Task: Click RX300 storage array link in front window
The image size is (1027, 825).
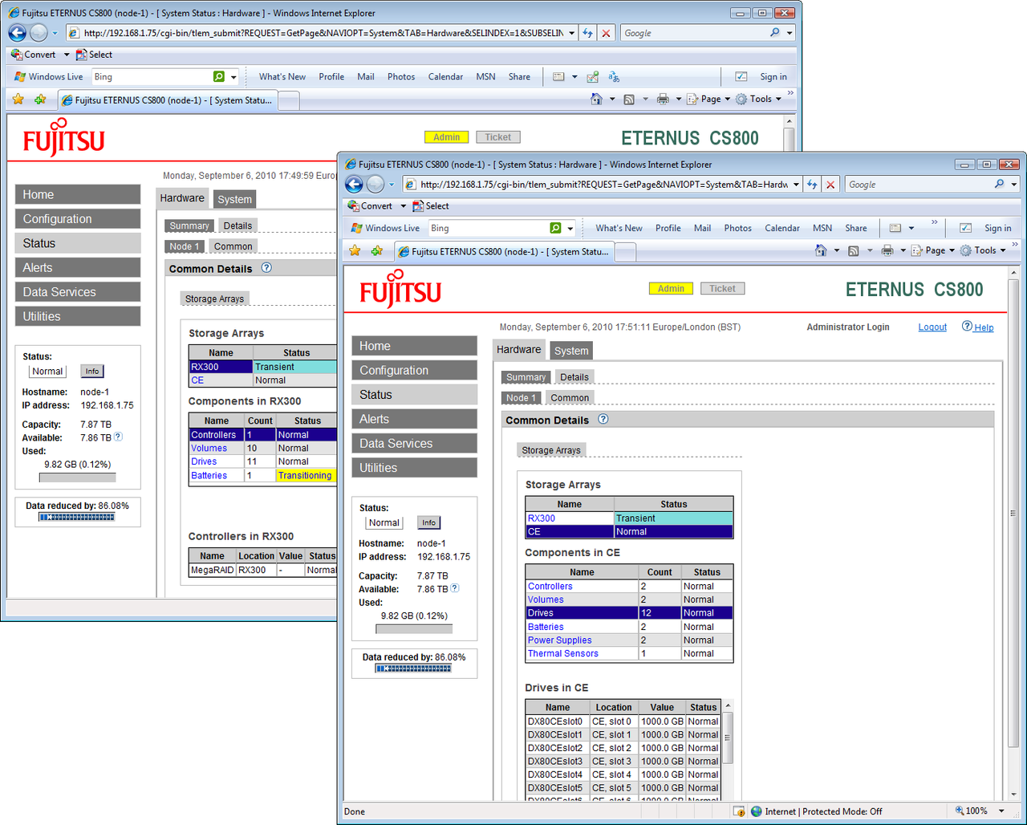Action: pos(541,518)
